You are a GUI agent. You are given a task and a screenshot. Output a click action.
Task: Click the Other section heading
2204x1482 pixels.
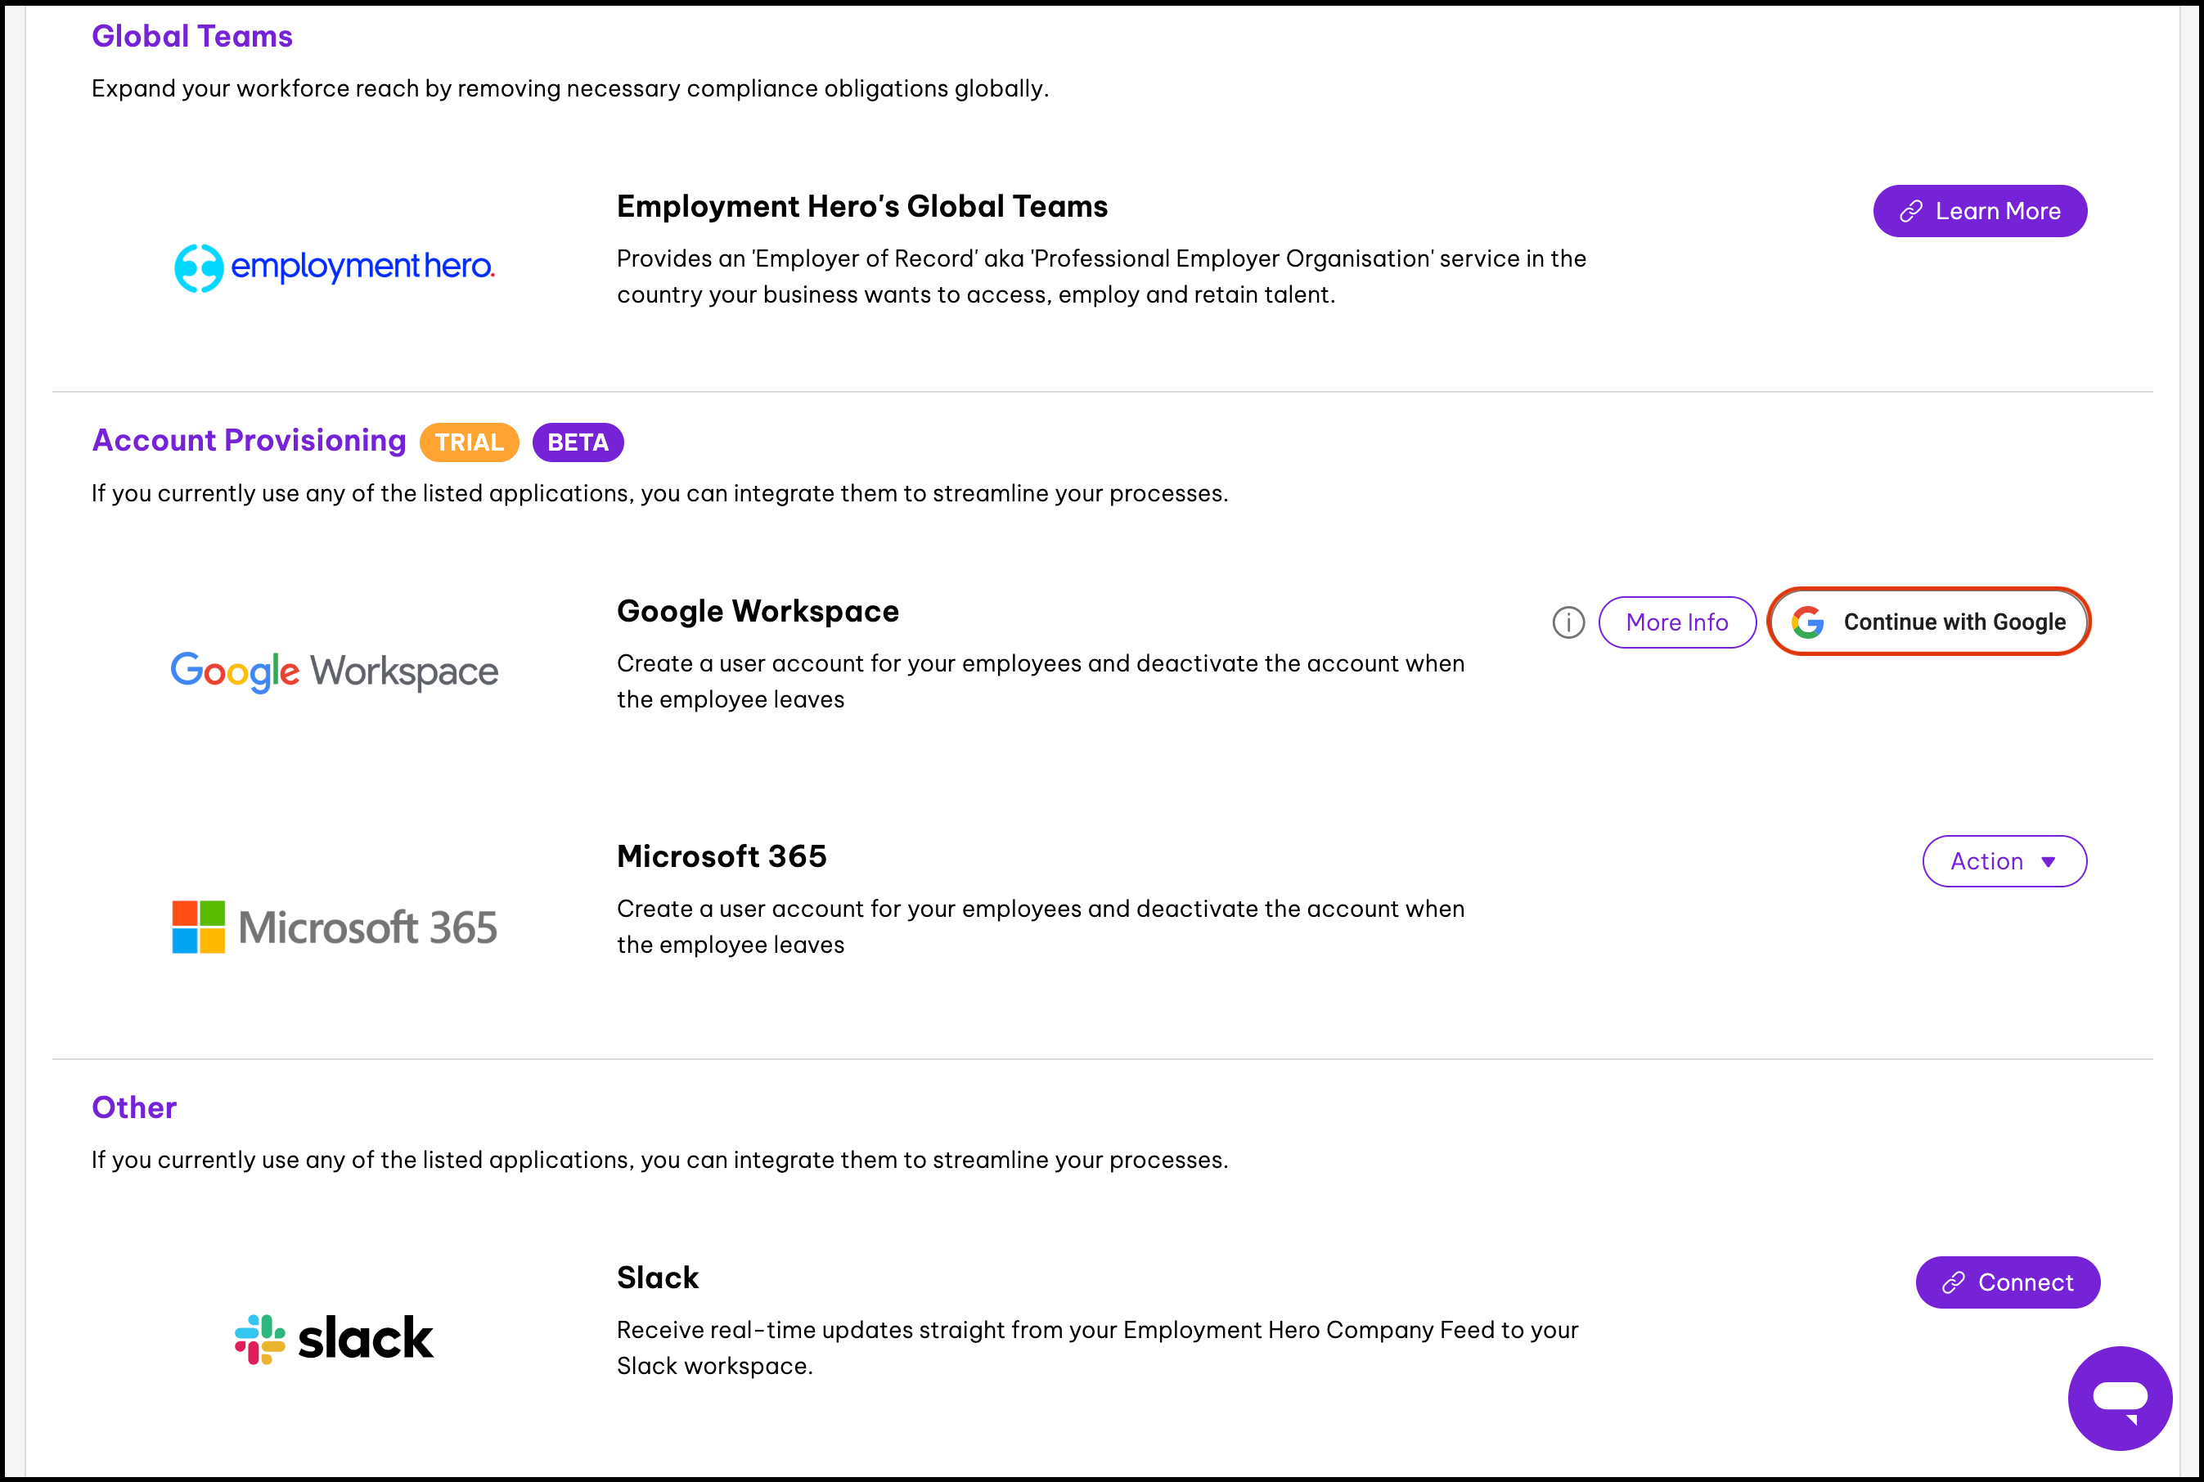pyautogui.click(x=134, y=1107)
